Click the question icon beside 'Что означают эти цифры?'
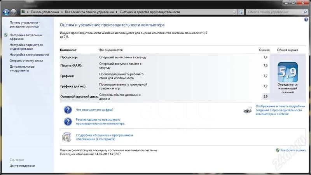The image size is (311, 175). pyautogui.click(x=68, y=110)
